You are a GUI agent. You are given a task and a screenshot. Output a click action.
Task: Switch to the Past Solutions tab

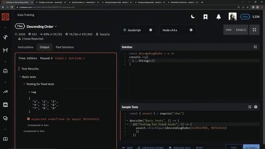(x=65, y=47)
